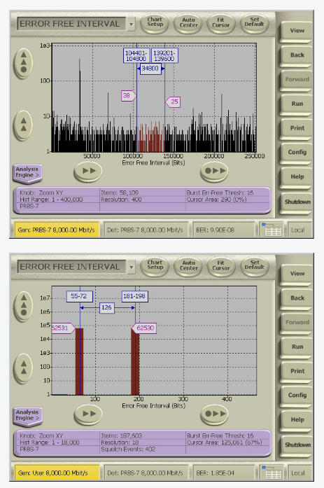The width and height of the screenshot is (324, 488).
Task: Open Analysis Engine in the top panel
Action: [x=27, y=173]
